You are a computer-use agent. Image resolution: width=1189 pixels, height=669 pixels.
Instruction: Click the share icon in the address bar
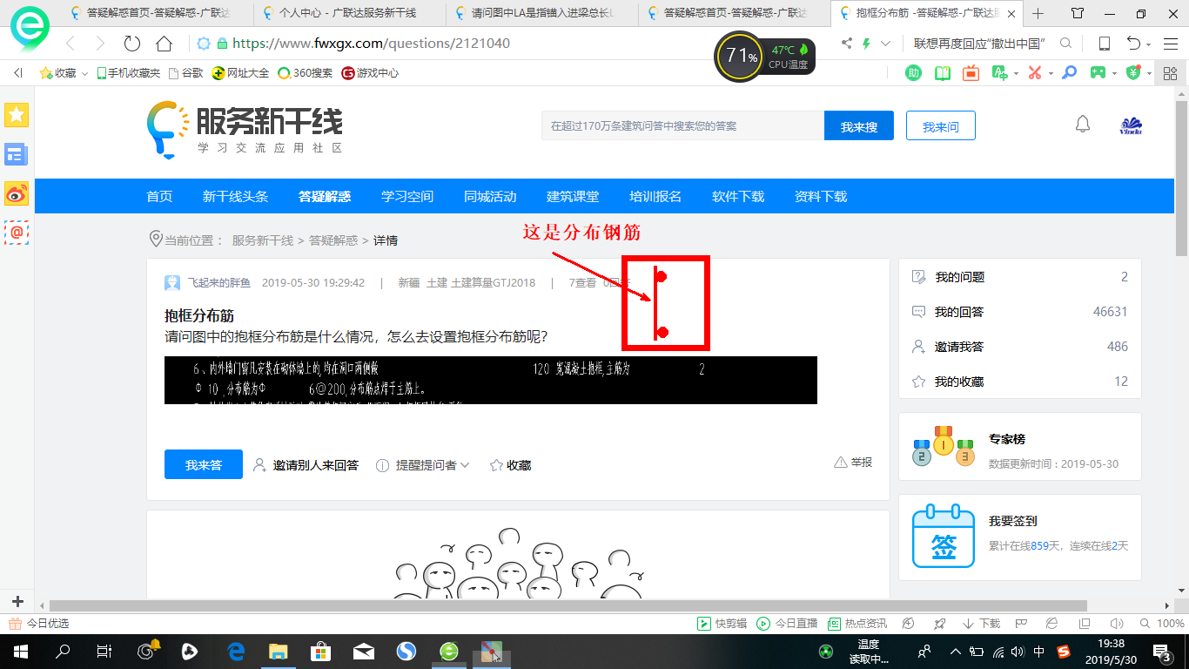pos(847,44)
